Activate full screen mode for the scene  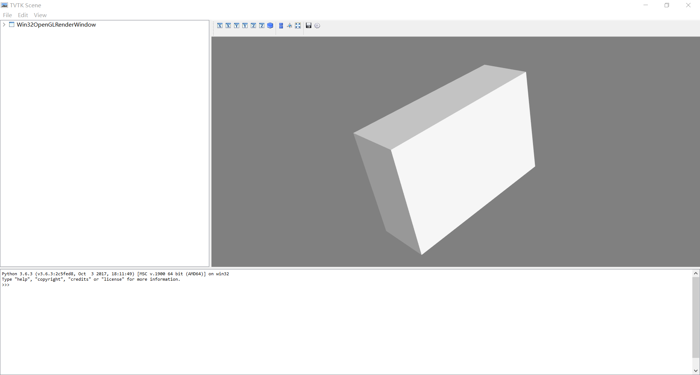point(298,25)
